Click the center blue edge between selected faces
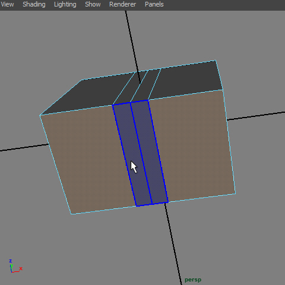Viewport: 285px width, 285px height. pos(141,153)
